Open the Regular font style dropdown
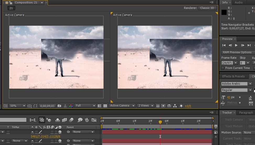Screen dimensions: 255x145 tap(237, 90)
